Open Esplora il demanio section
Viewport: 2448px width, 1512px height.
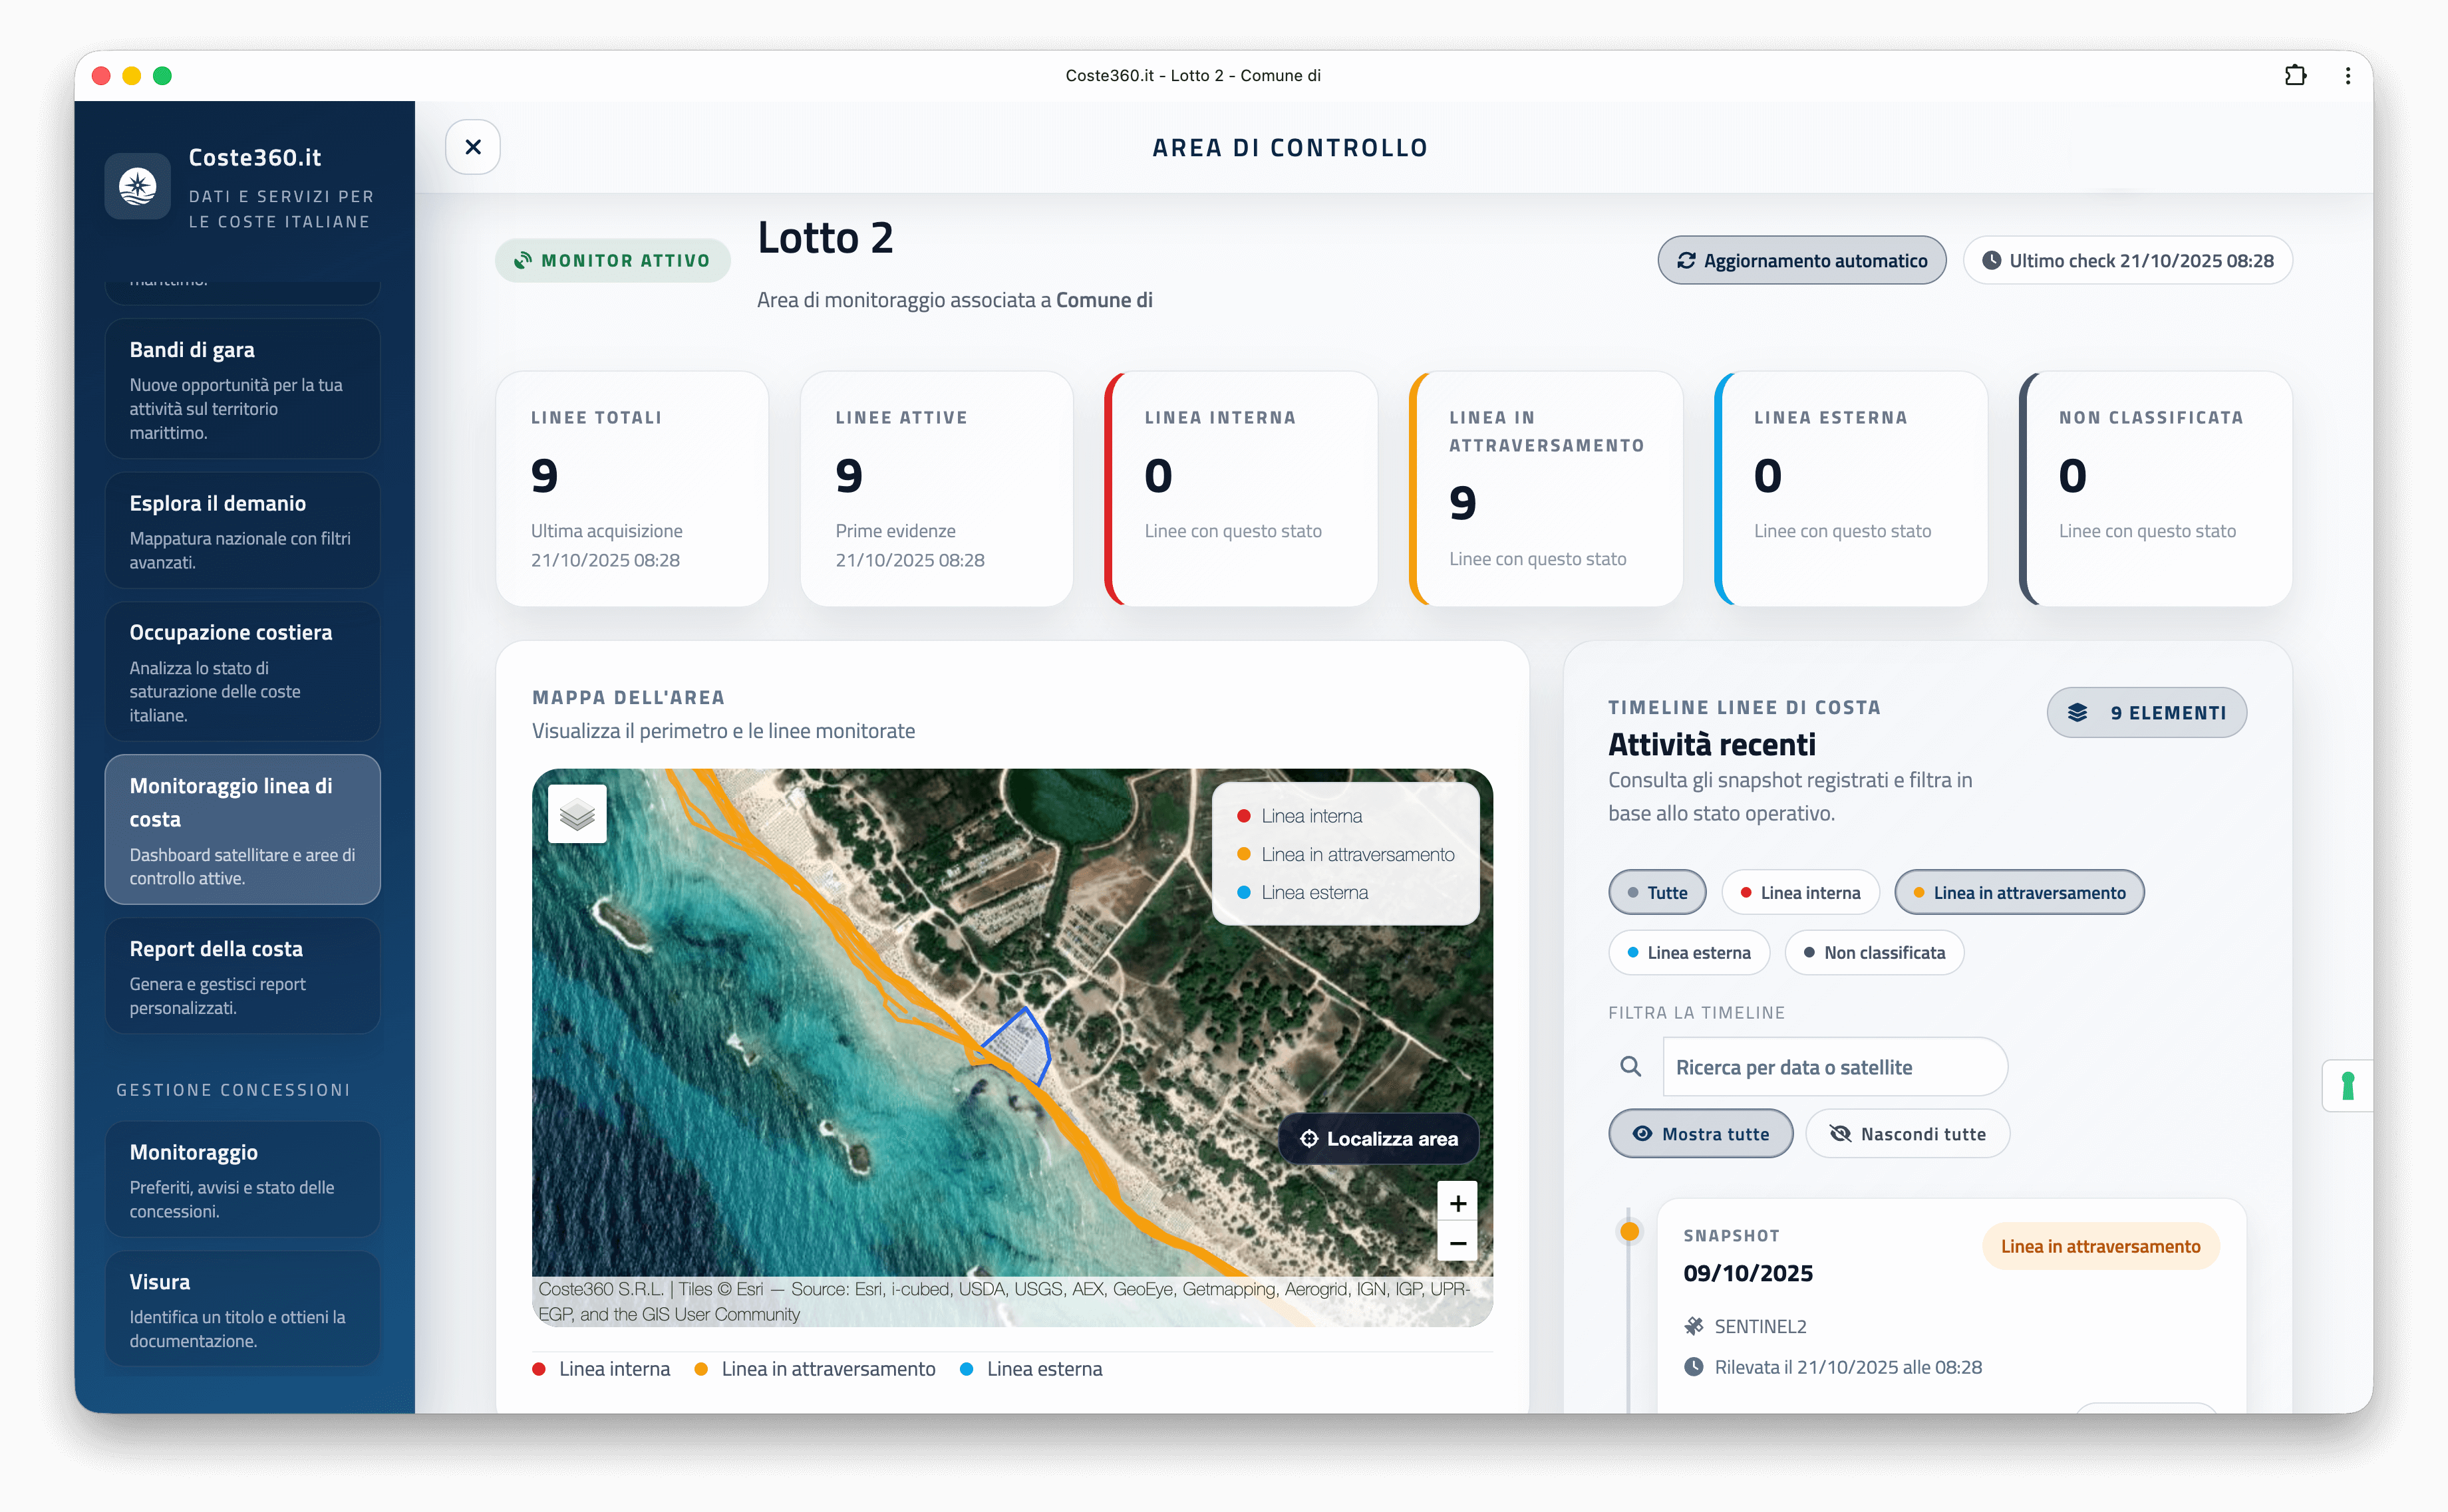click(x=242, y=531)
